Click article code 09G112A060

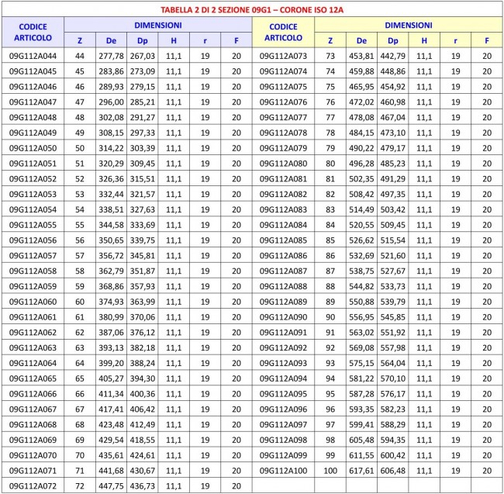pyautogui.click(x=33, y=302)
